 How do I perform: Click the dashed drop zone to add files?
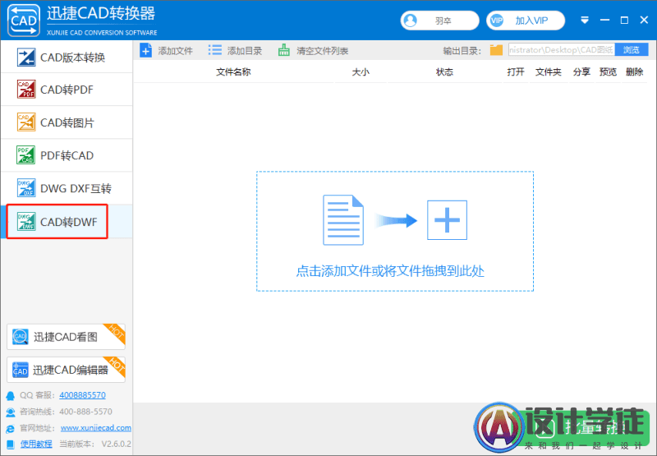pos(395,231)
